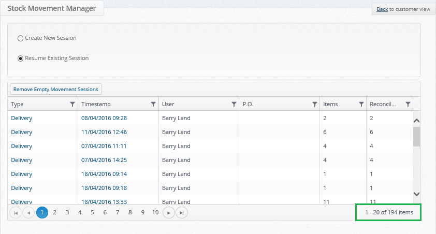Screen dimensions: 436x234
Task: Click Items value 2 in 08/04/2016 row
Action: click(325, 118)
